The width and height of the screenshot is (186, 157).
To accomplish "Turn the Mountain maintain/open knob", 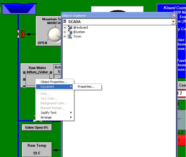I will click(55, 34).
